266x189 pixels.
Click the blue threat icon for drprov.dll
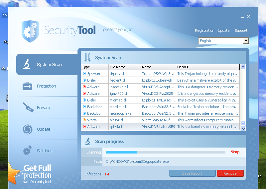tap(84, 74)
